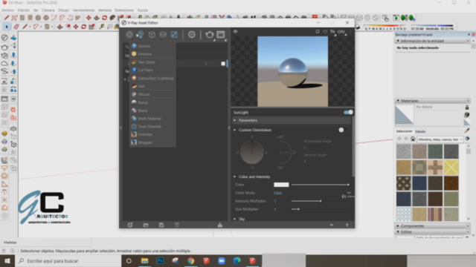The height and width of the screenshot is (267, 476).
Task: Toggle the SunLight enable switch
Action: [x=348, y=112]
